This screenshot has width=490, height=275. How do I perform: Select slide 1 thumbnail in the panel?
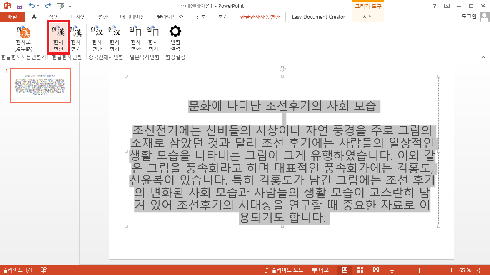click(40, 85)
